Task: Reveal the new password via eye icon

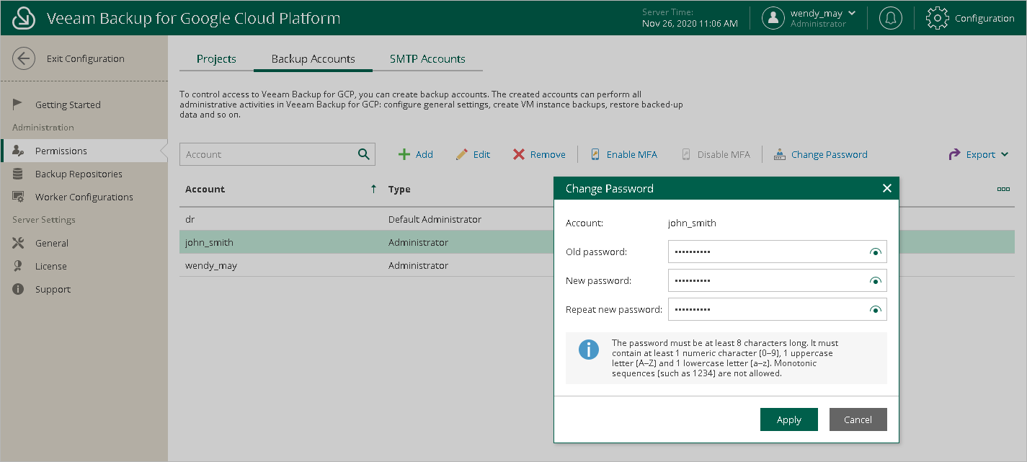Action: pos(875,281)
